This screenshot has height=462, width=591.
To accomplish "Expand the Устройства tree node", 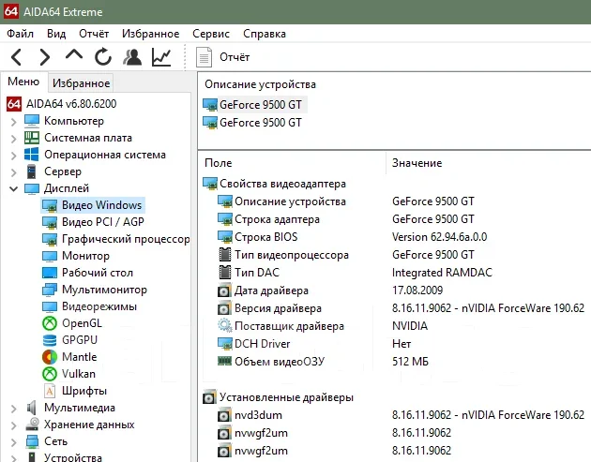I will click(13, 458).
